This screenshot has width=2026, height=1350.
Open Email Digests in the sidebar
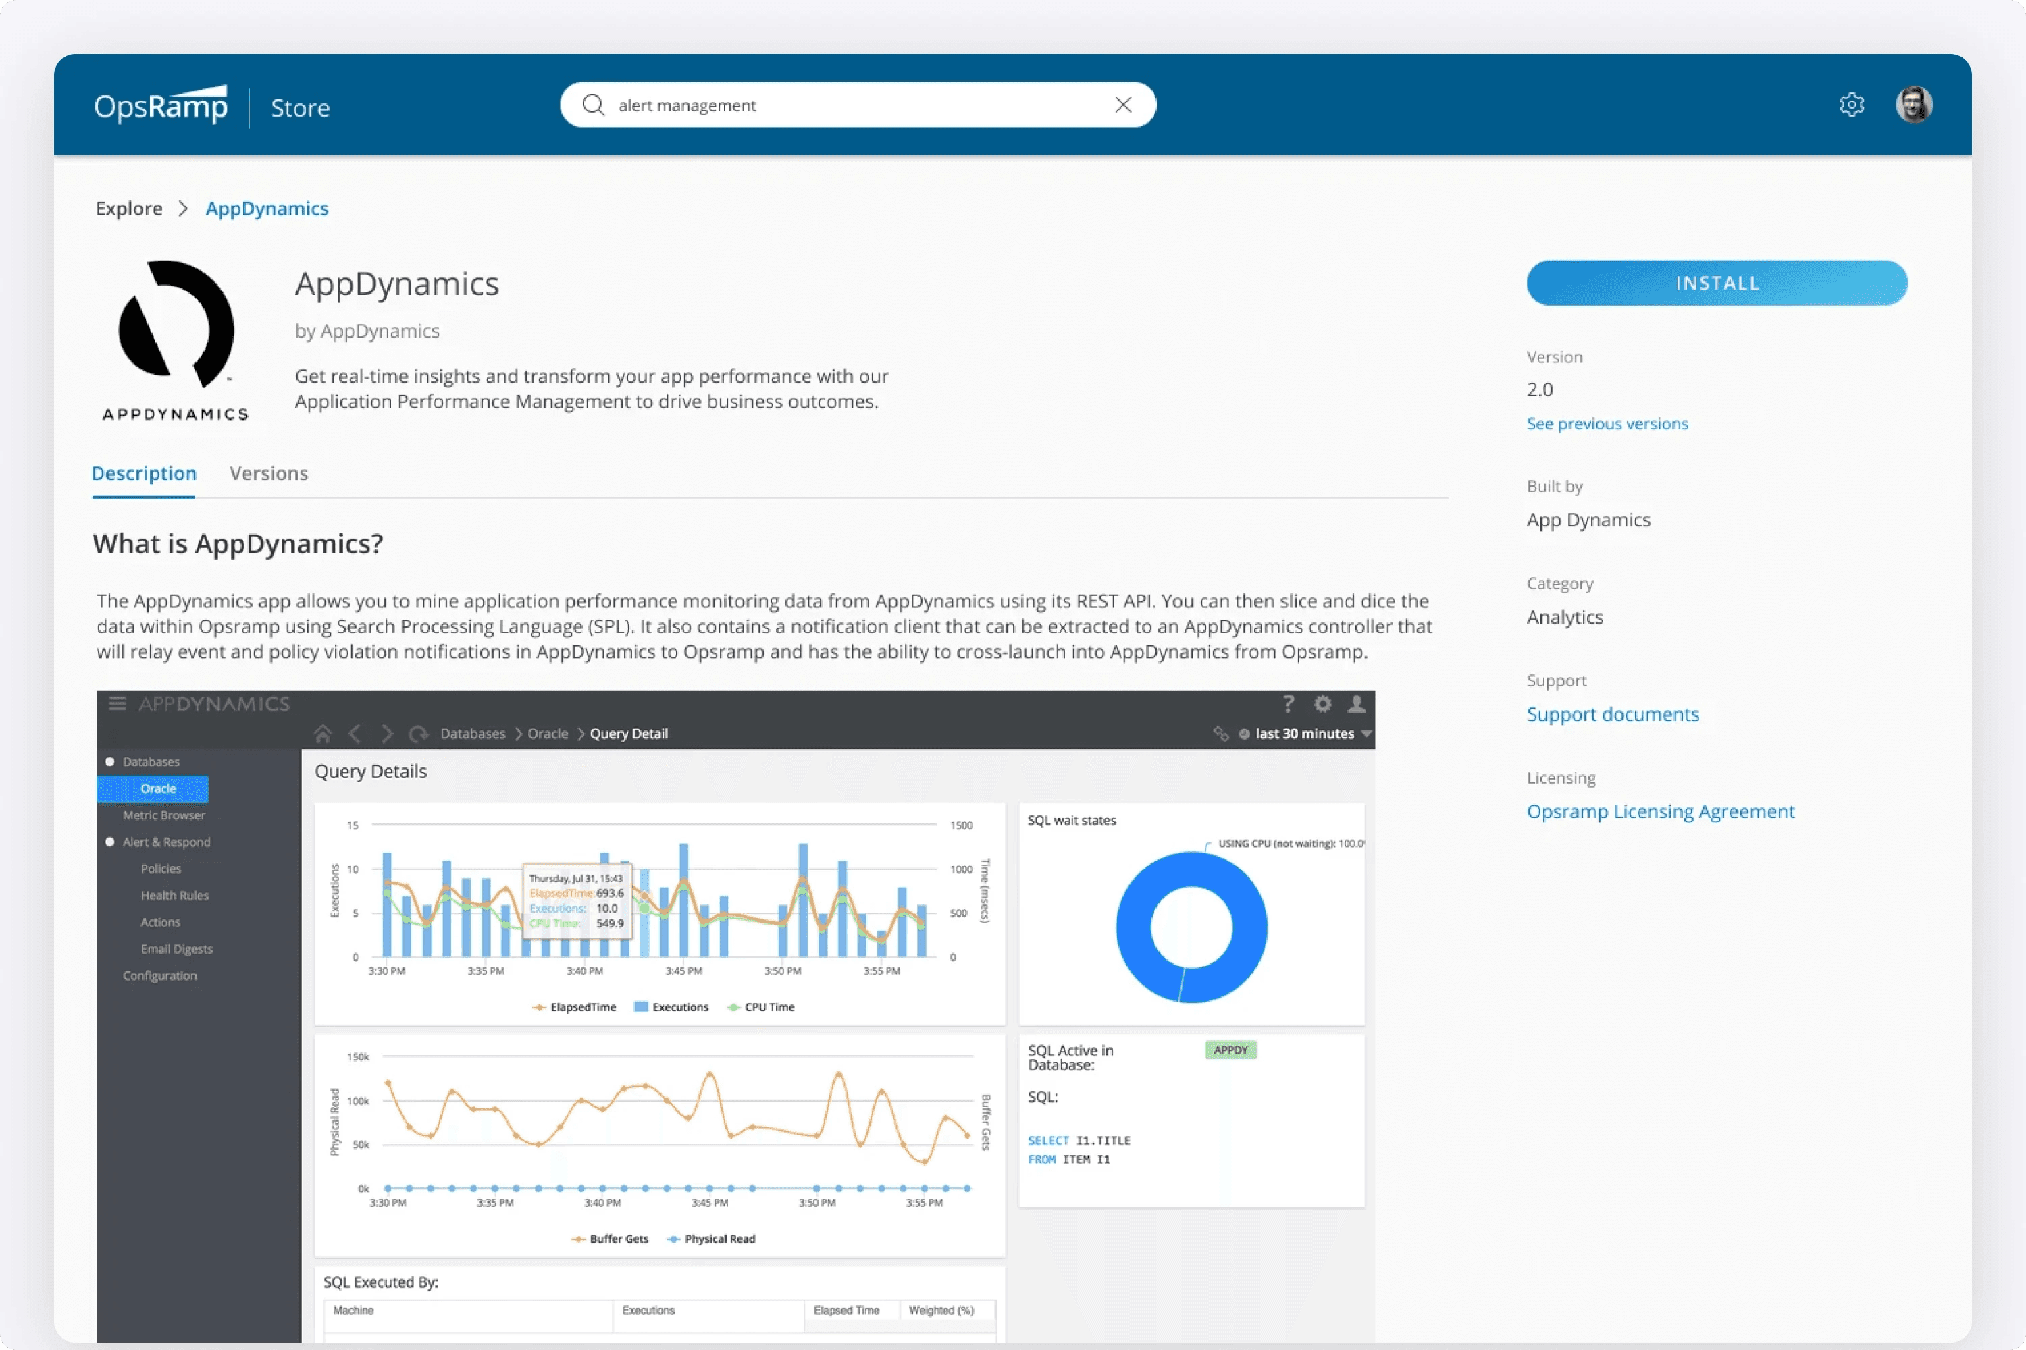coord(176,949)
